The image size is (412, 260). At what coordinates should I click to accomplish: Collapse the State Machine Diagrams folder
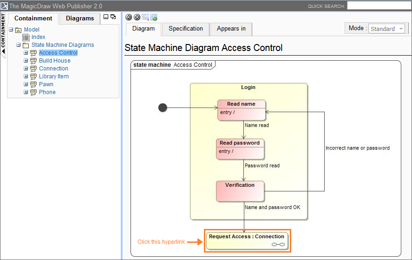[19, 45]
